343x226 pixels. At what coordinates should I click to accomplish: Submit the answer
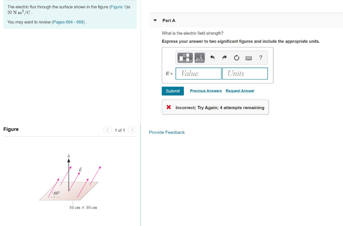173,91
